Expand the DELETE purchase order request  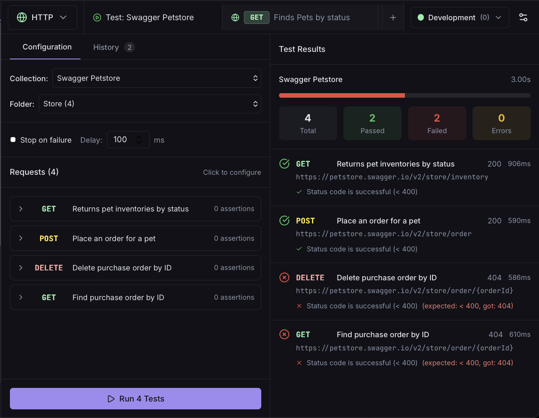pos(21,268)
